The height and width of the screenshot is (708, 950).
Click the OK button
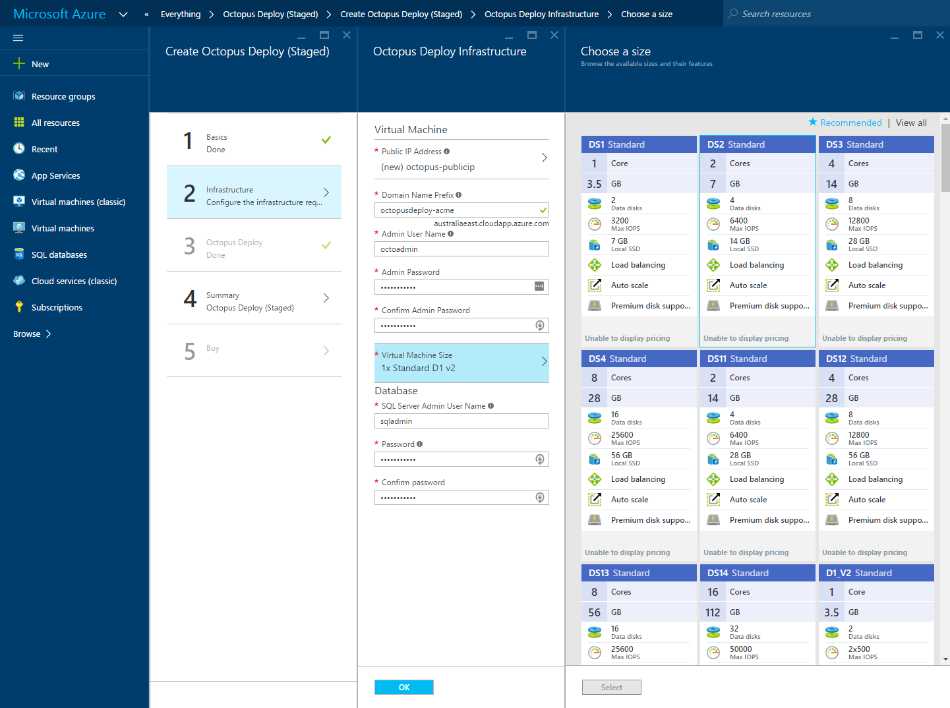click(403, 687)
